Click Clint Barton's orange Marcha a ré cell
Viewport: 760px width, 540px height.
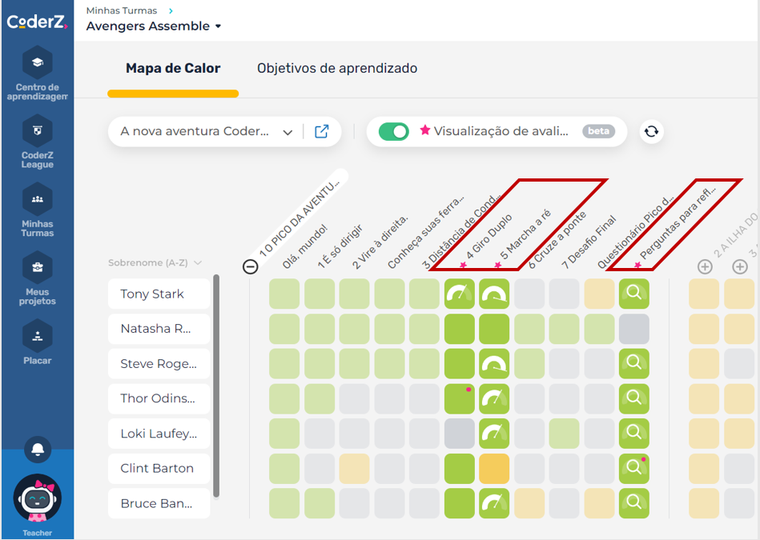pyautogui.click(x=494, y=468)
